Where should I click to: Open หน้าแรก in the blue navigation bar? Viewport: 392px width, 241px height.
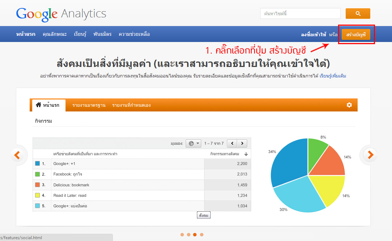click(x=26, y=34)
